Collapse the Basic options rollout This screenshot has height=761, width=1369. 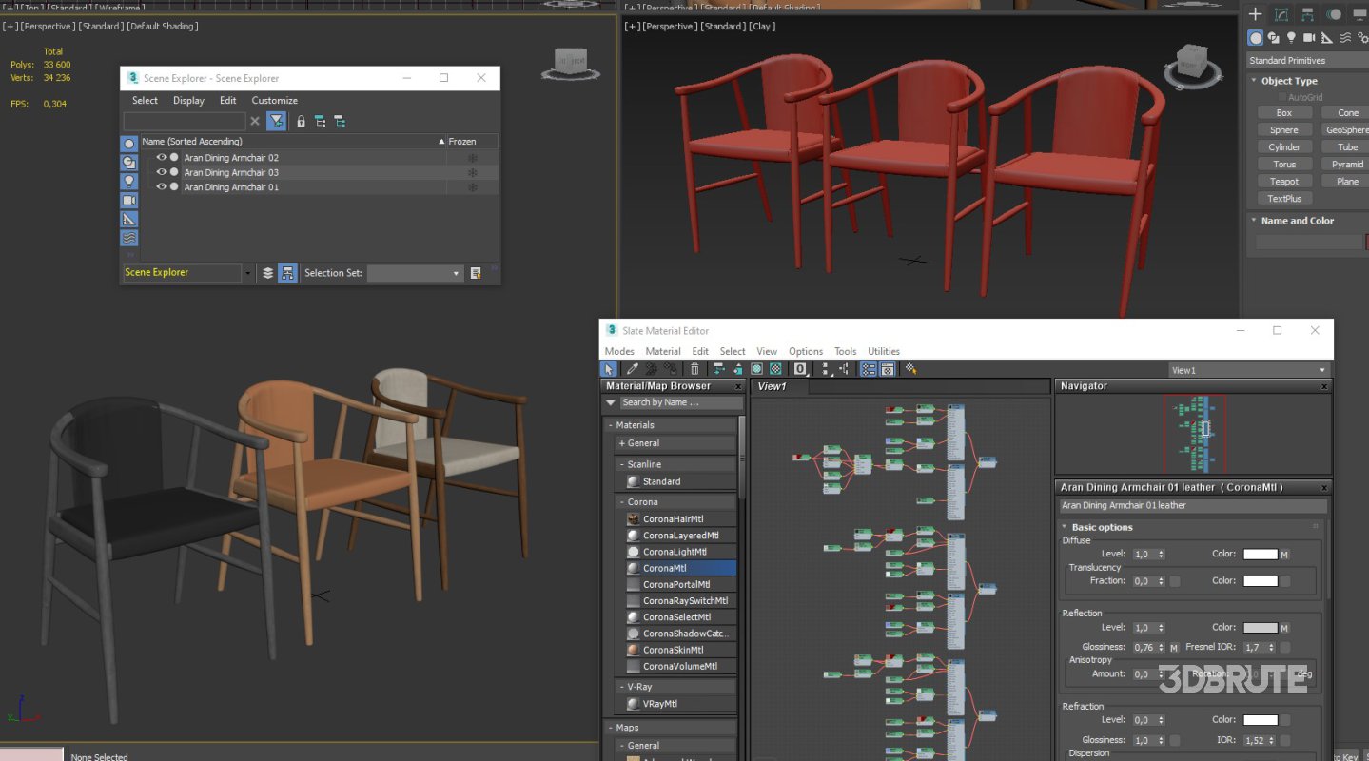tap(1066, 527)
